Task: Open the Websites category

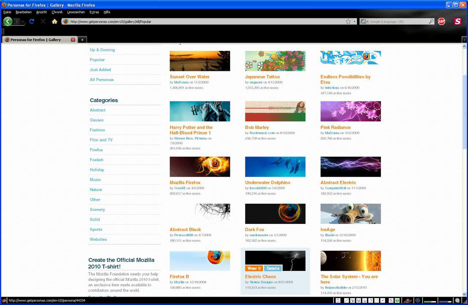Action: point(98,240)
